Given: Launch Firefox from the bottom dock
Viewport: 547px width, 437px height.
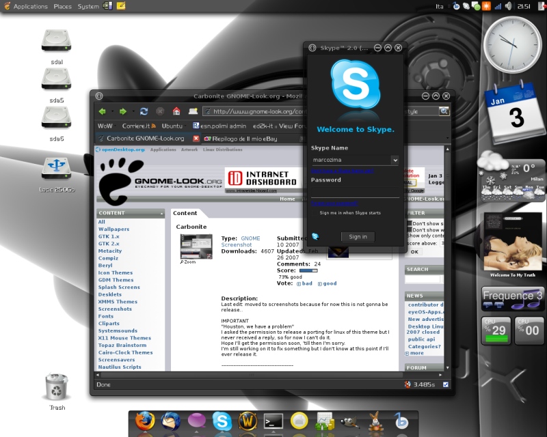Looking at the screenshot, I should [x=145, y=422].
